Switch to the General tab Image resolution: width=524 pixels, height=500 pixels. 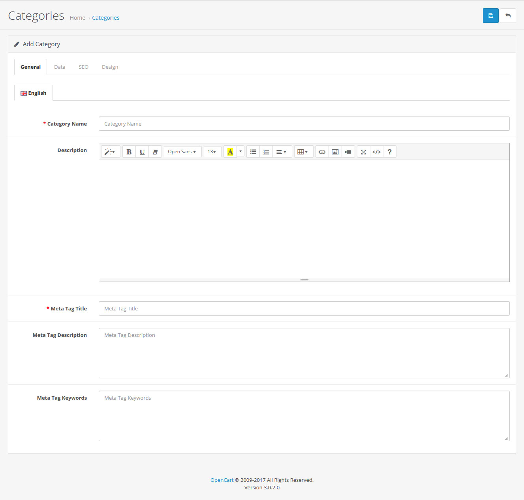pos(30,67)
